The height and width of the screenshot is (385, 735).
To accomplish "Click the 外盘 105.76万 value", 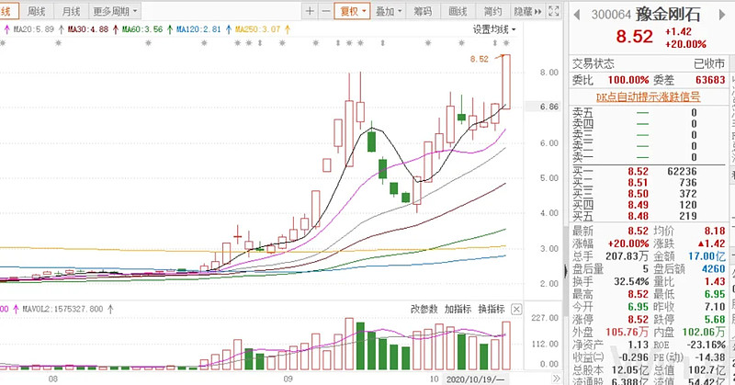I will tap(628, 333).
